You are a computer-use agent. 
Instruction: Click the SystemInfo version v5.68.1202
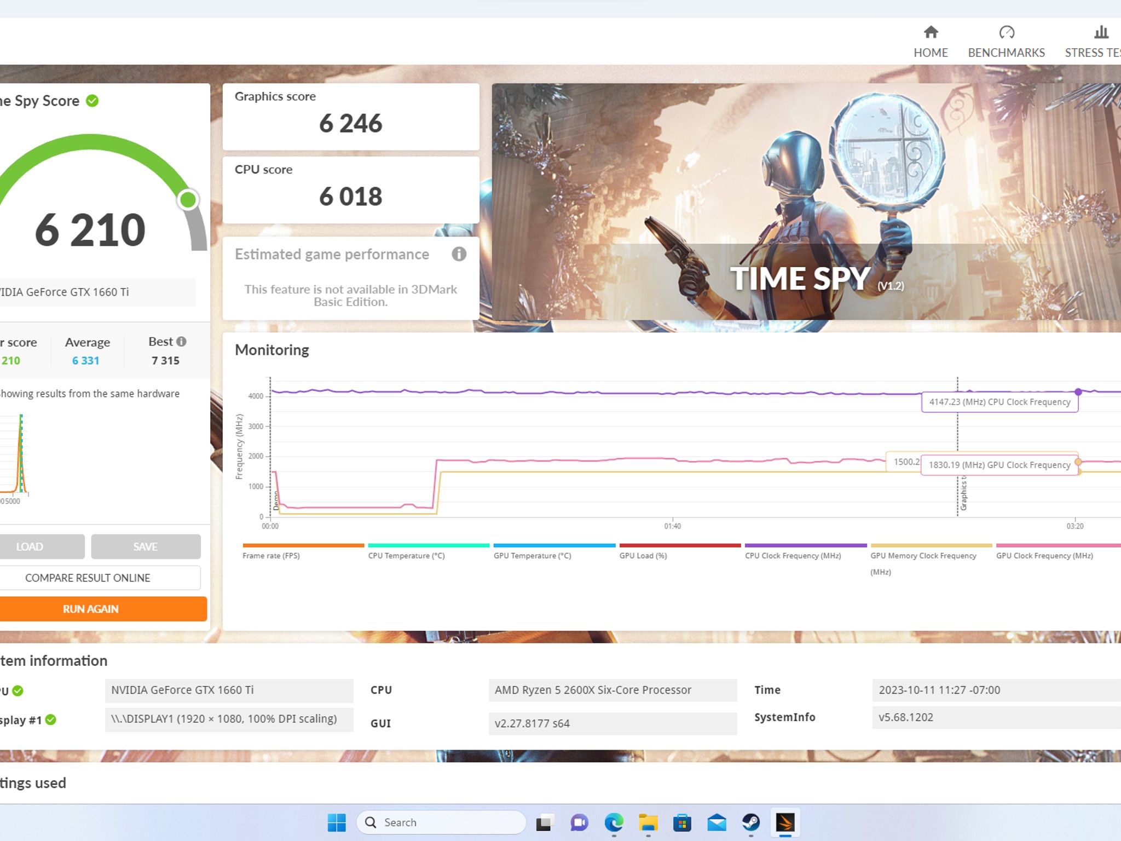tap(996, 717)
